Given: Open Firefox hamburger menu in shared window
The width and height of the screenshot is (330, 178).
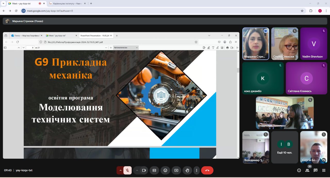Looking at the screenshot, I should [236, 42].
